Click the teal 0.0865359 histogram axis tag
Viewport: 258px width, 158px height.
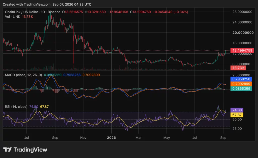(x=241, y=89)
